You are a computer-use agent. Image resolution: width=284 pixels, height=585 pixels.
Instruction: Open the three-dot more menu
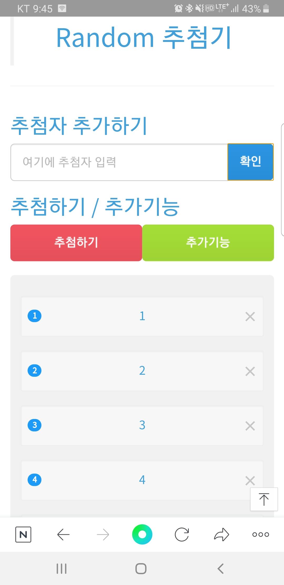(260, 534)
